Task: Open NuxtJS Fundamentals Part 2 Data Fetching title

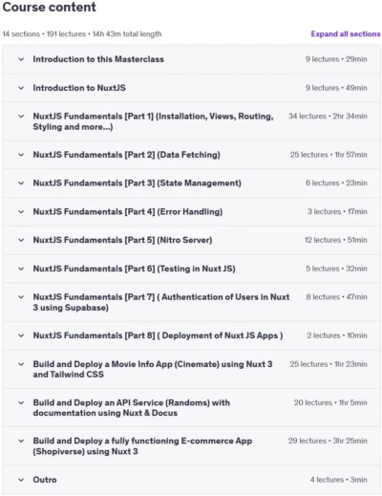Action: click(x=126, y=155)
